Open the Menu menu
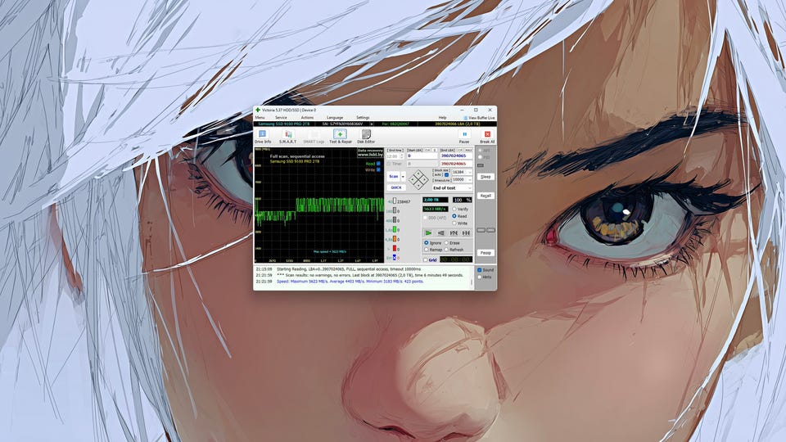This screenshot has height=442, width=786. point(260,118)
